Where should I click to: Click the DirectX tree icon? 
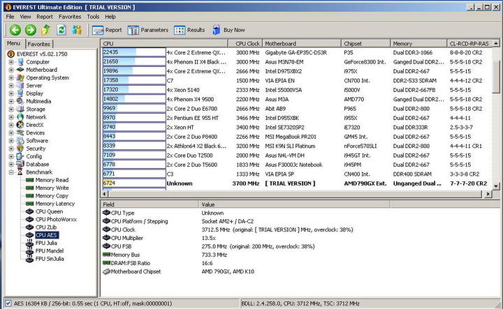[x=20, y=125]
